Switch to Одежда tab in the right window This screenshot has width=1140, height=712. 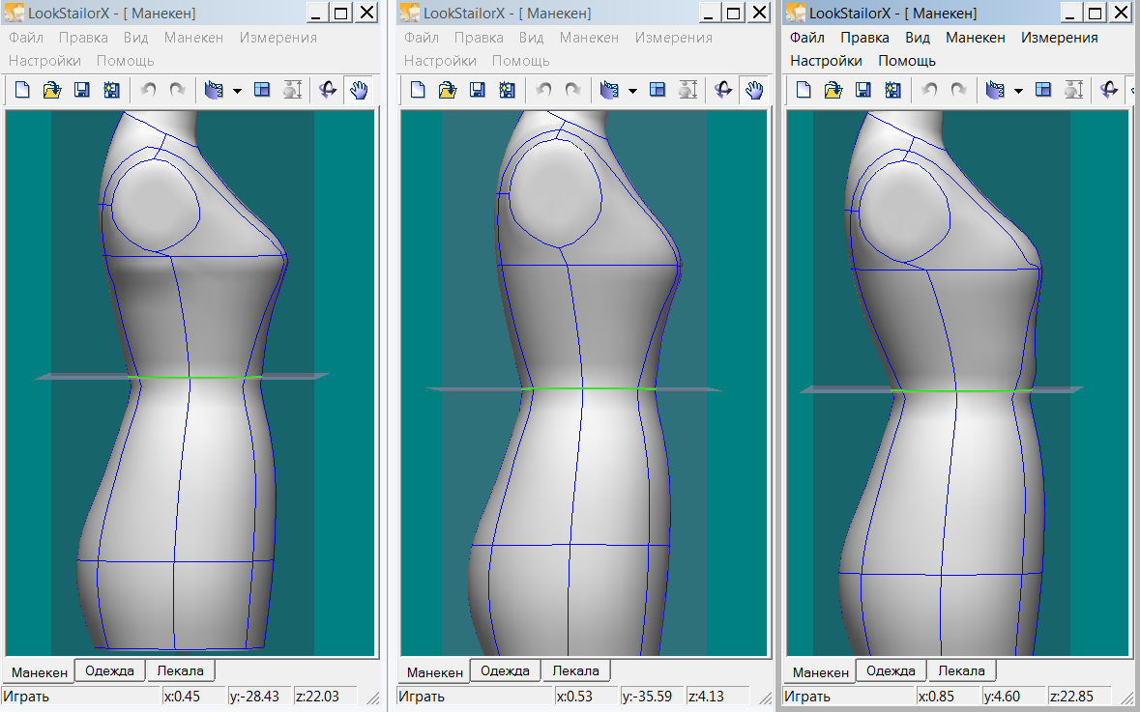(x=891, y=670)
